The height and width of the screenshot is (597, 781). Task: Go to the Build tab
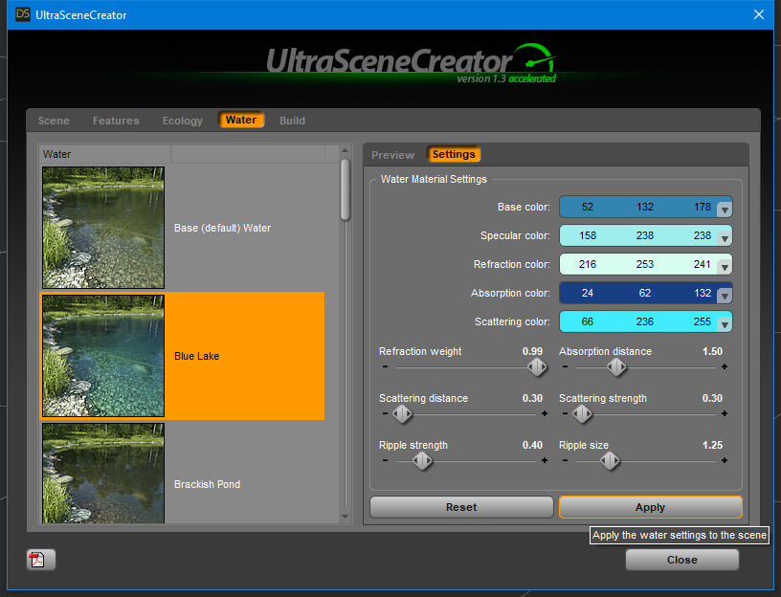292,121
